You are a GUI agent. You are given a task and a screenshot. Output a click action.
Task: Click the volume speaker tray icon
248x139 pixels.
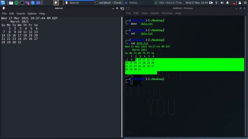pyautogui.click(x=222, y=3)
